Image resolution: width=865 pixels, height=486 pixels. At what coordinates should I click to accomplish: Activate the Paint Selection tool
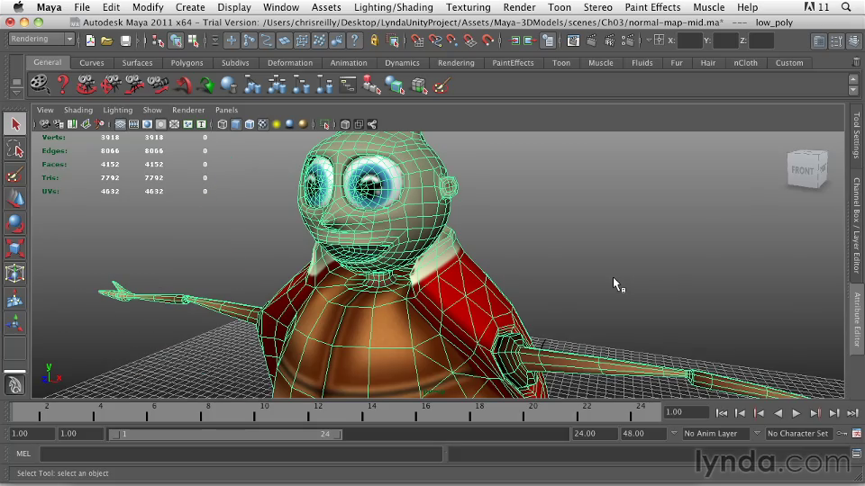tap(15, 175)
